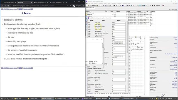Bookmark the page with the star icon
This screenshot has height=100, width=178.
(70, 6)
